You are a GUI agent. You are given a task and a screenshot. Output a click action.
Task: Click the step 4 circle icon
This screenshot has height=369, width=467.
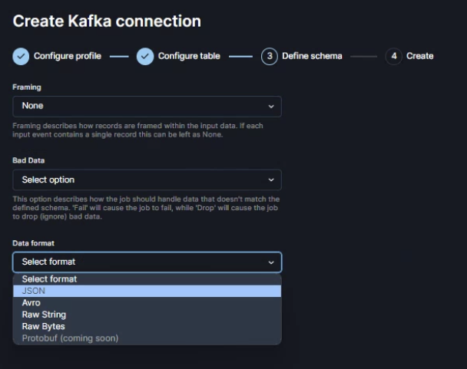pyautogui.click(x=393, y=56)
